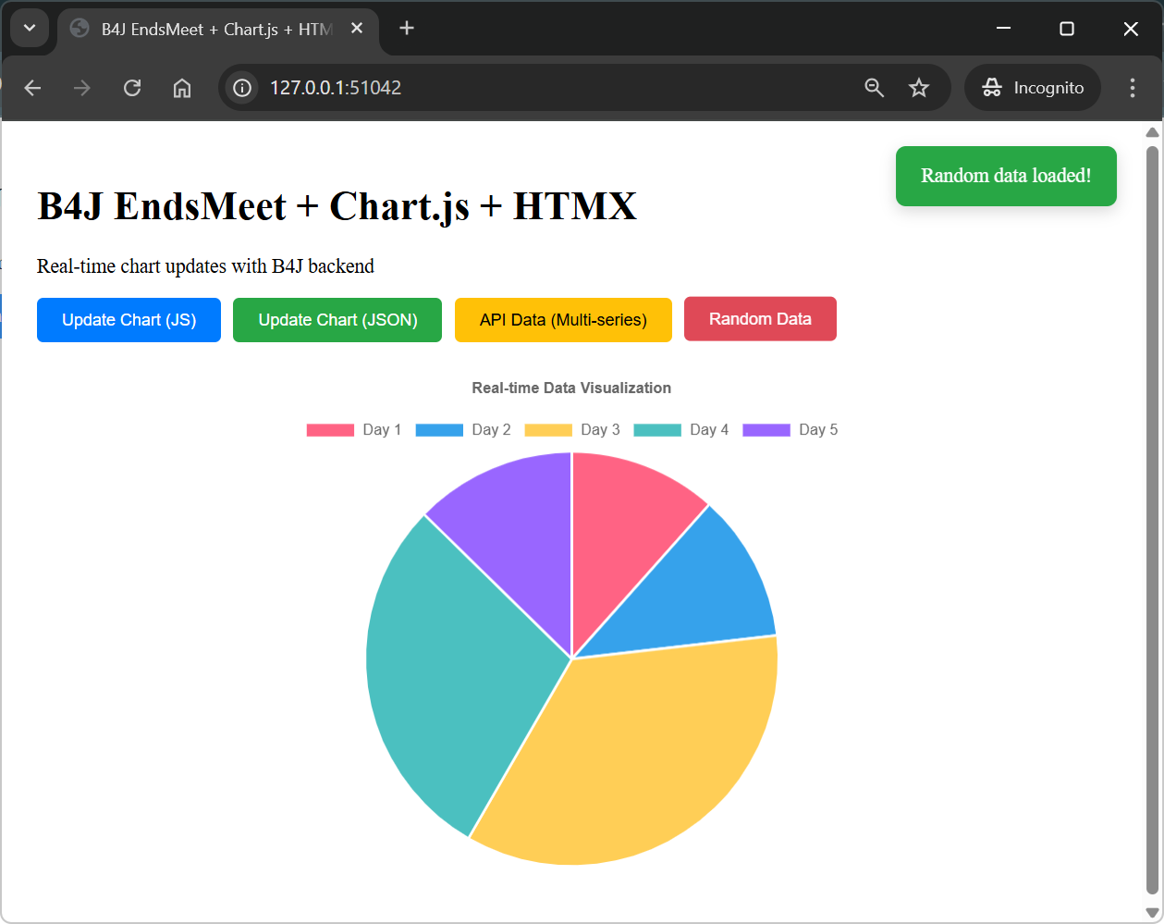View site information icon in address bar
The image size is (1164, 924).
tap(242, 88)
